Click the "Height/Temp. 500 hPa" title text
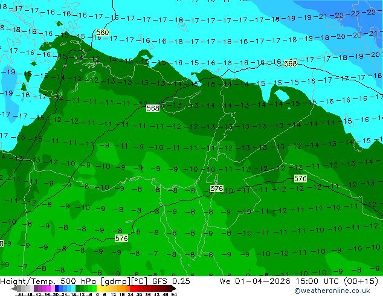 [x=49, y=281]
